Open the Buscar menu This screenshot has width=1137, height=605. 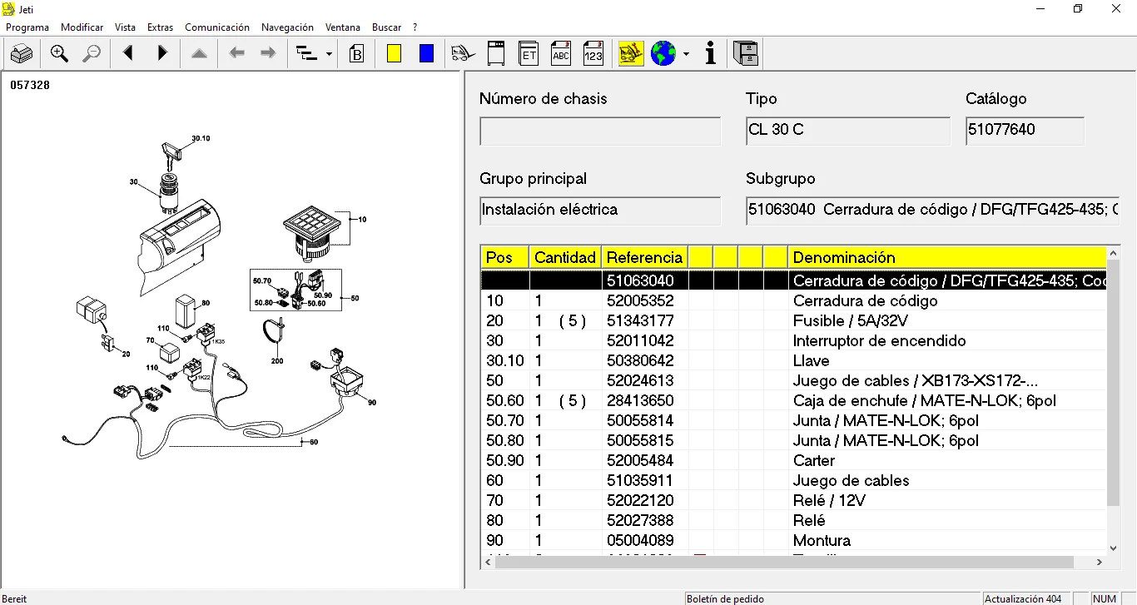click(x=386, y=27)
